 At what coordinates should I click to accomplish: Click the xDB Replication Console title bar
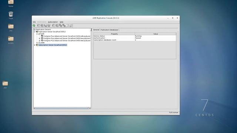[106, 18]
